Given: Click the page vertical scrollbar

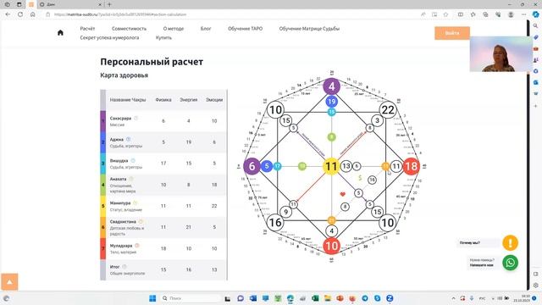Looking at the screenshot, I should click(x=528, y=155).
